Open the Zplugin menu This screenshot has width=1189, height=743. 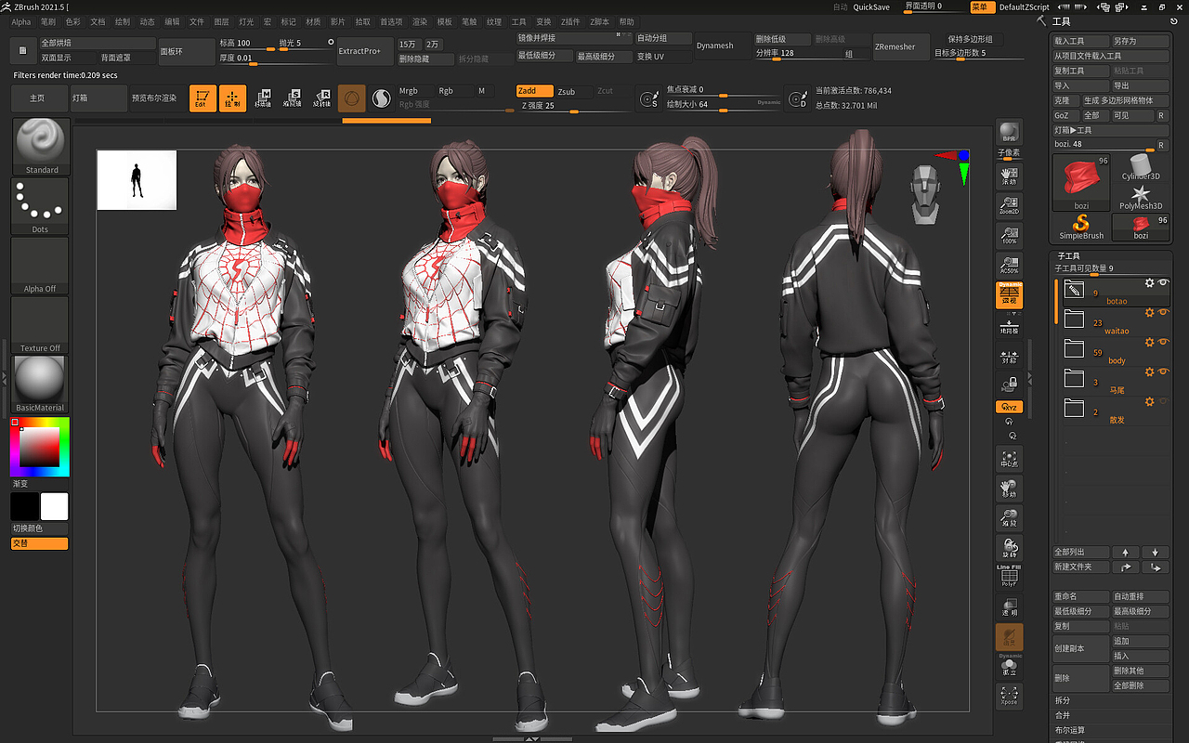(570, 21)
